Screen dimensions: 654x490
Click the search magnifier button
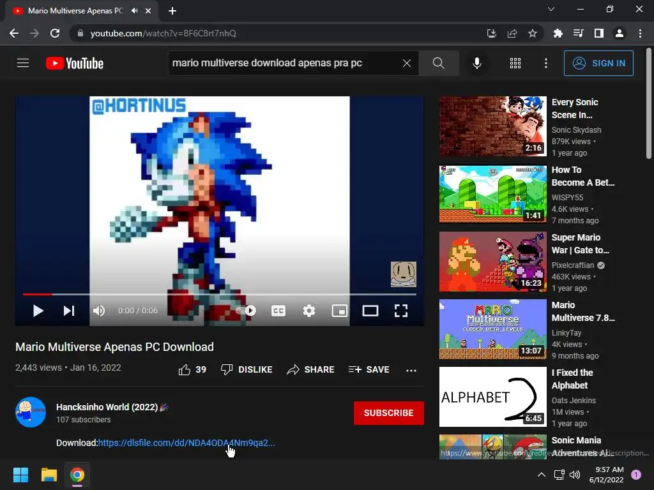point(438,63)
